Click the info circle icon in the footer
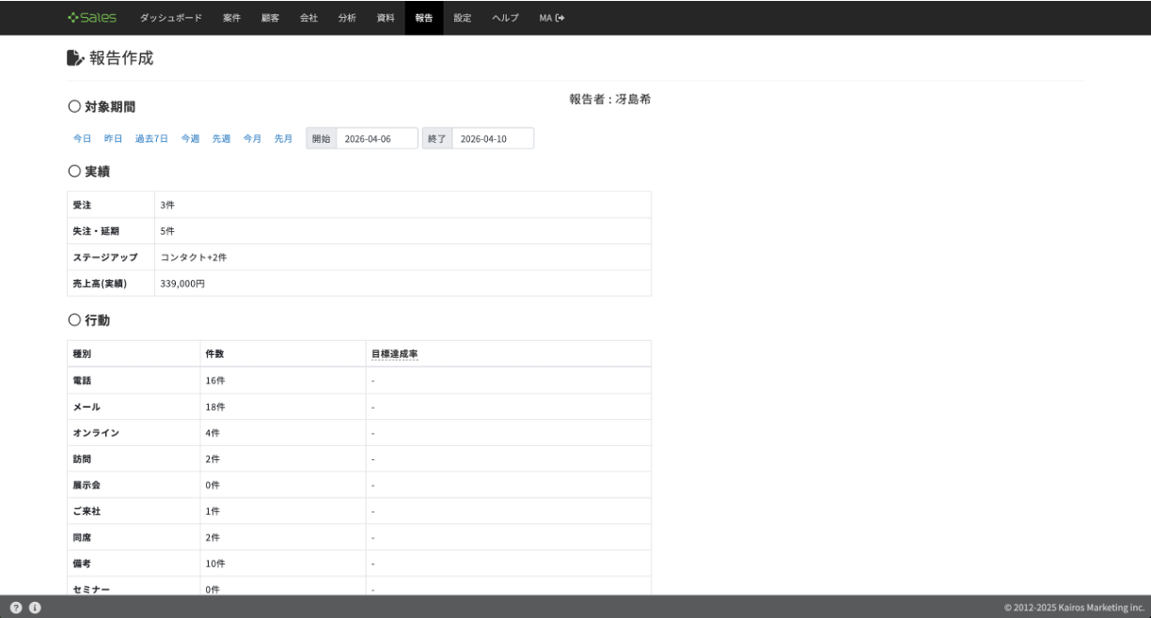 point(35,608)
